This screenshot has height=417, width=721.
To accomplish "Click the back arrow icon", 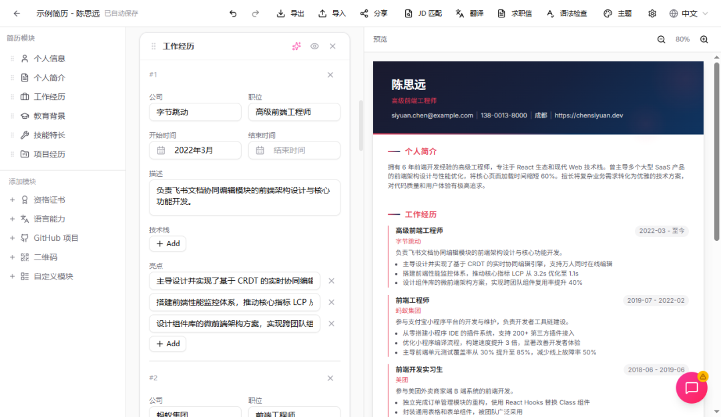I will [17, 13].
